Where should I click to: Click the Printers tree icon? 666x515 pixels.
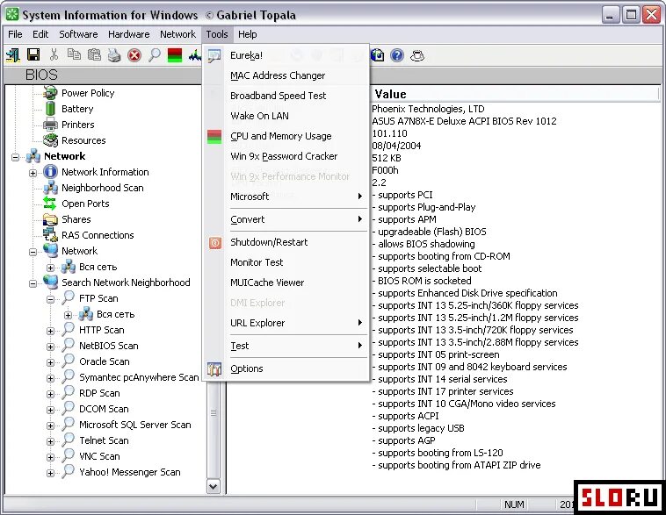pos(50,125)
